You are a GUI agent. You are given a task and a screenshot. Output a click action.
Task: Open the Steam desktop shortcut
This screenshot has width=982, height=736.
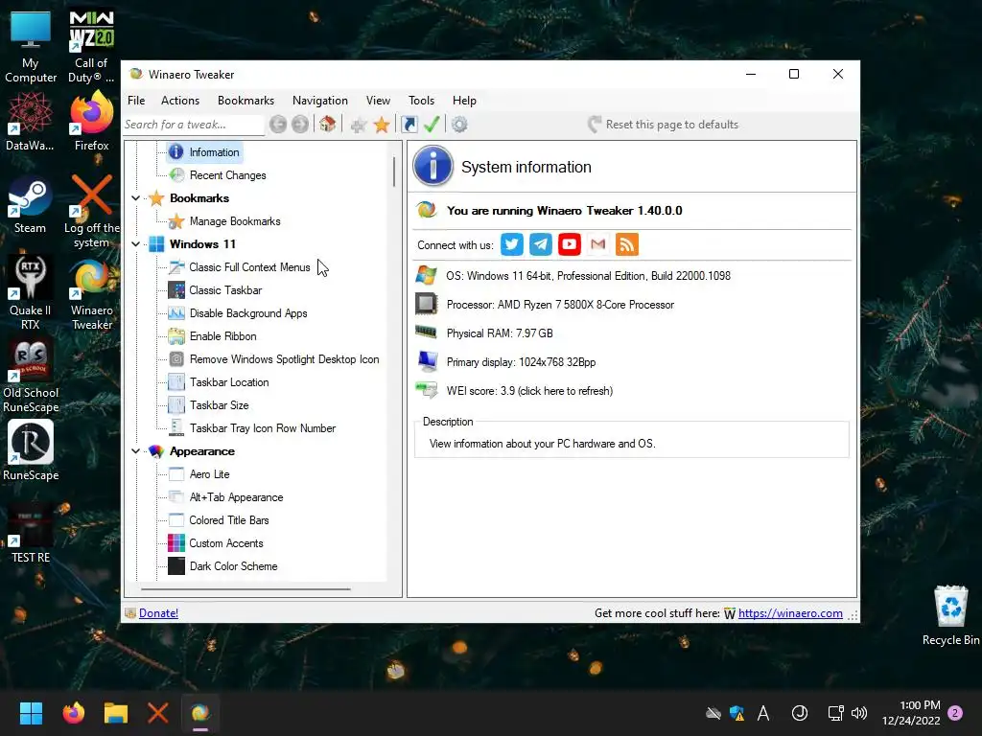tap(30, 205)
